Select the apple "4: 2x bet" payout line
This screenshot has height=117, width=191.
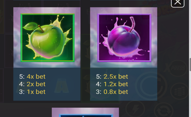point(32,84)
